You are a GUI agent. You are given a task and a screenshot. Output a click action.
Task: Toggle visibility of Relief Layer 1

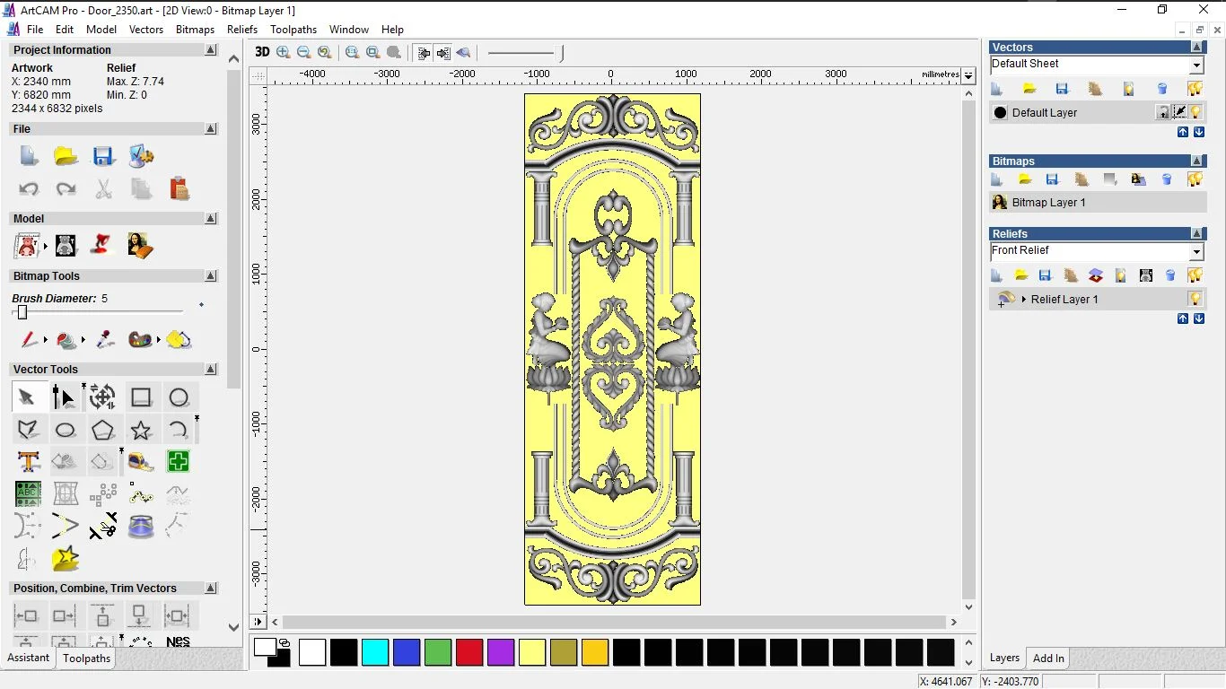coord(1195,299)
